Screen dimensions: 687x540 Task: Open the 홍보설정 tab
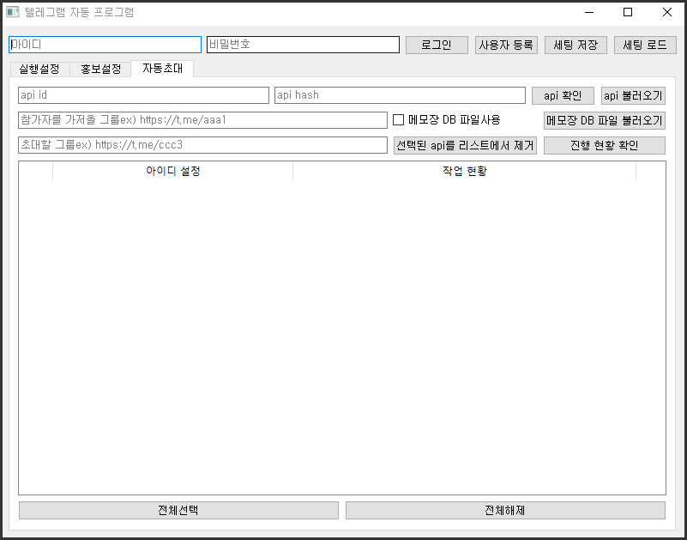pyautogui.click(x=100, y=69)
